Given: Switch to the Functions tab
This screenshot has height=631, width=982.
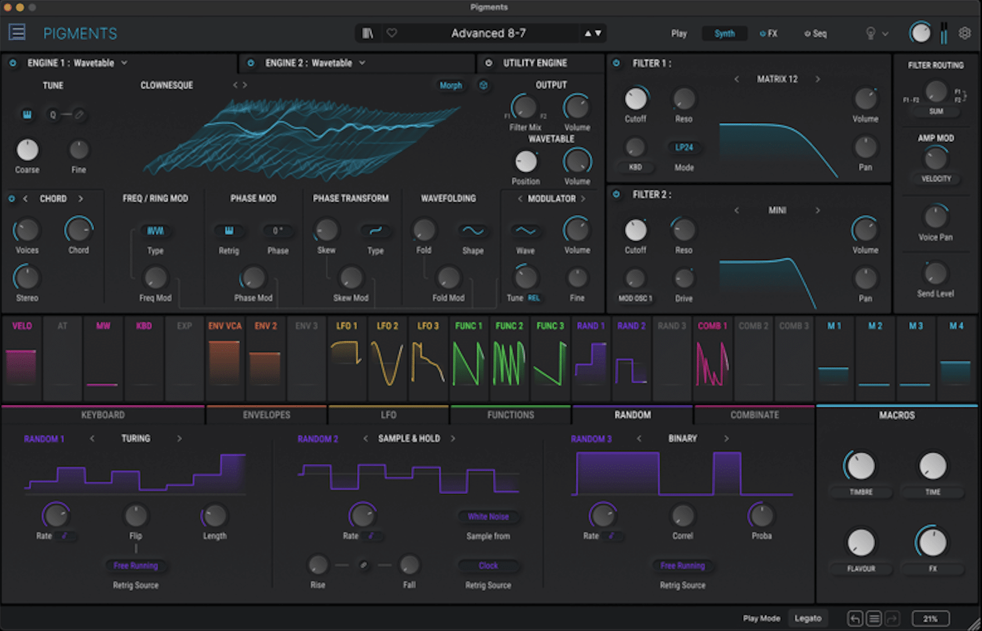Looking at the screenshot, I should 511,415.
